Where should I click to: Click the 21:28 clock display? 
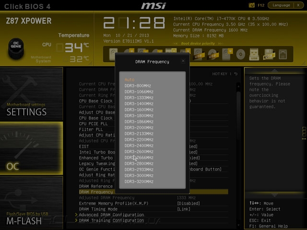pyautogui.click(x=134, y=23)
